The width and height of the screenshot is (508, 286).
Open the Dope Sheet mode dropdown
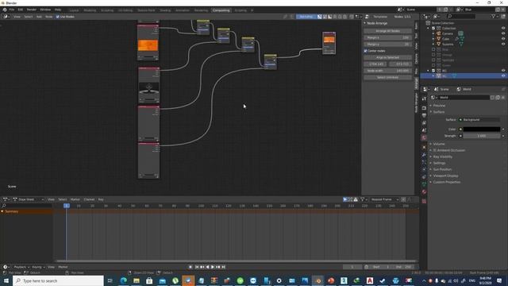pos(29,199)
